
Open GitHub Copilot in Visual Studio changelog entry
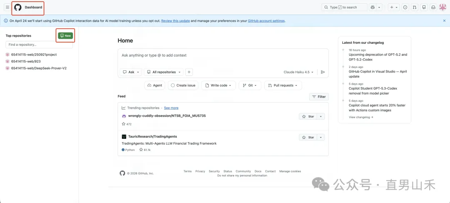pyautogui.click(x=377, y=74)
